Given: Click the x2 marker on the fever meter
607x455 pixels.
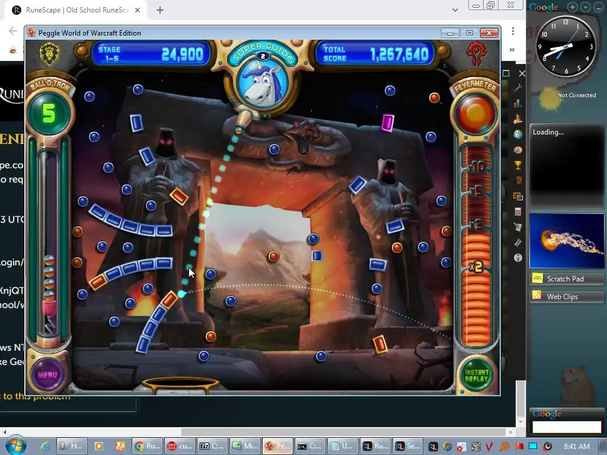Looking at the screenshot, I should coord(476,267).
